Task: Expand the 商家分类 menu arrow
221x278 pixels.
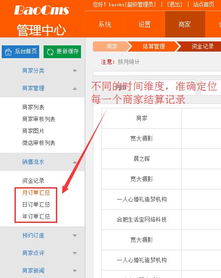Action: pyautogui.click(x=75, y=71)
